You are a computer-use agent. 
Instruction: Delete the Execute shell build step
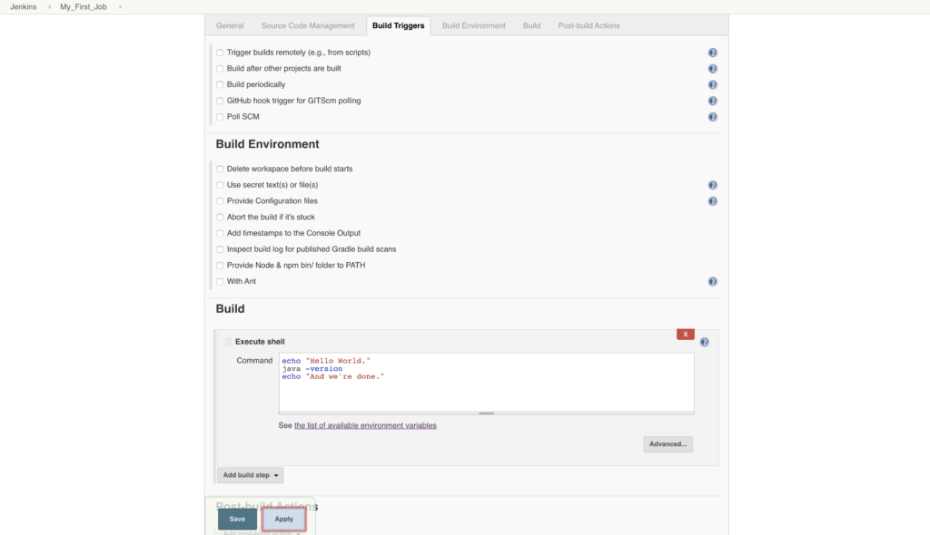point(685,335)
